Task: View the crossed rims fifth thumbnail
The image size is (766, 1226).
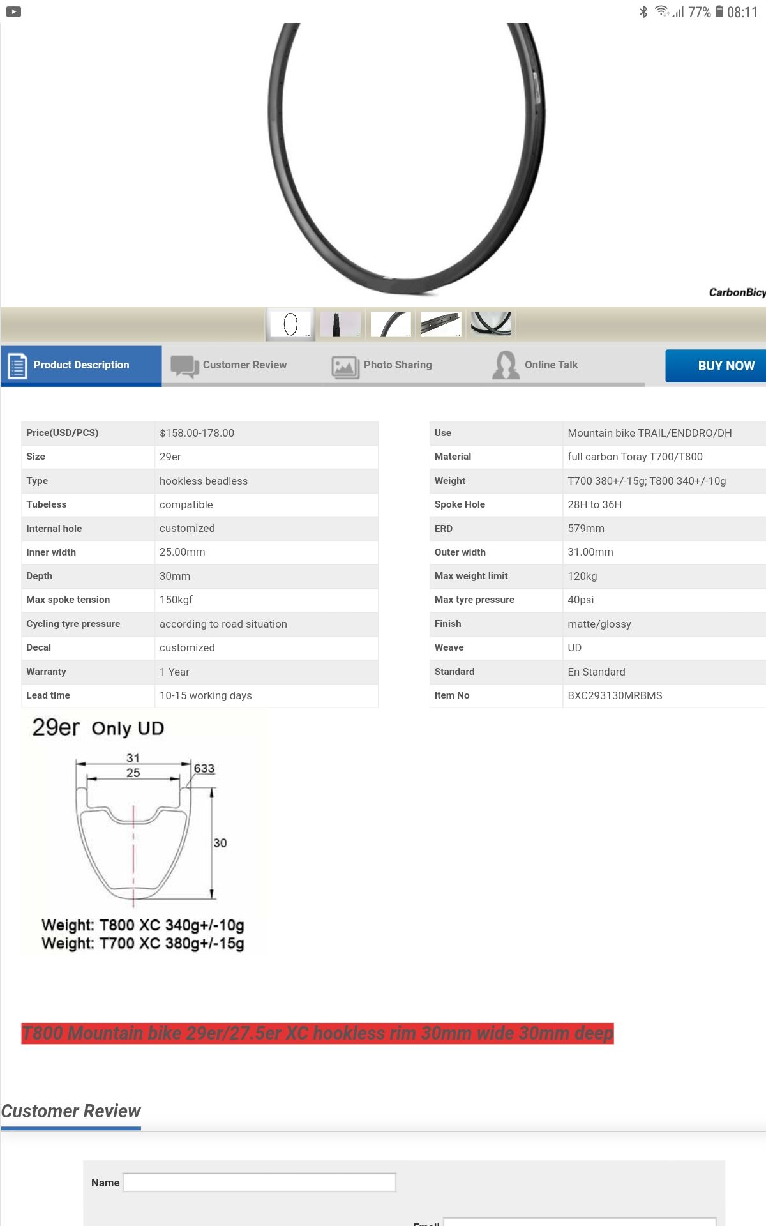Action: pyautogui.click(x=491, y=324)
